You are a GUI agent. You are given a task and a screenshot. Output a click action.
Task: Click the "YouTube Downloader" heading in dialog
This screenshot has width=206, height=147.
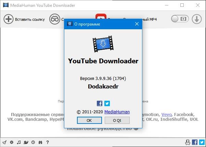[103, 61]
